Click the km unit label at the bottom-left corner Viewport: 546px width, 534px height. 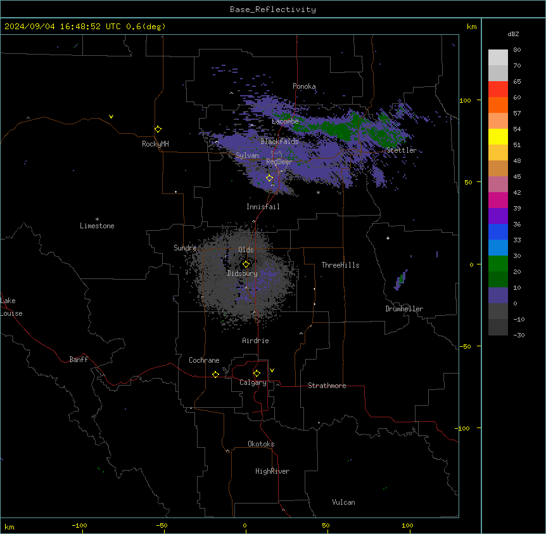(10, 527)
